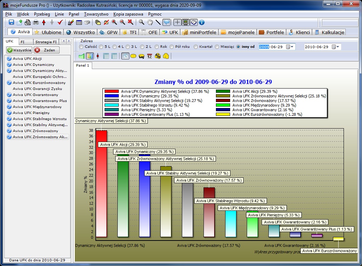Toggle the logarithmic scale Log icon
Screen dimensions: 362x266
coord(141,56)
